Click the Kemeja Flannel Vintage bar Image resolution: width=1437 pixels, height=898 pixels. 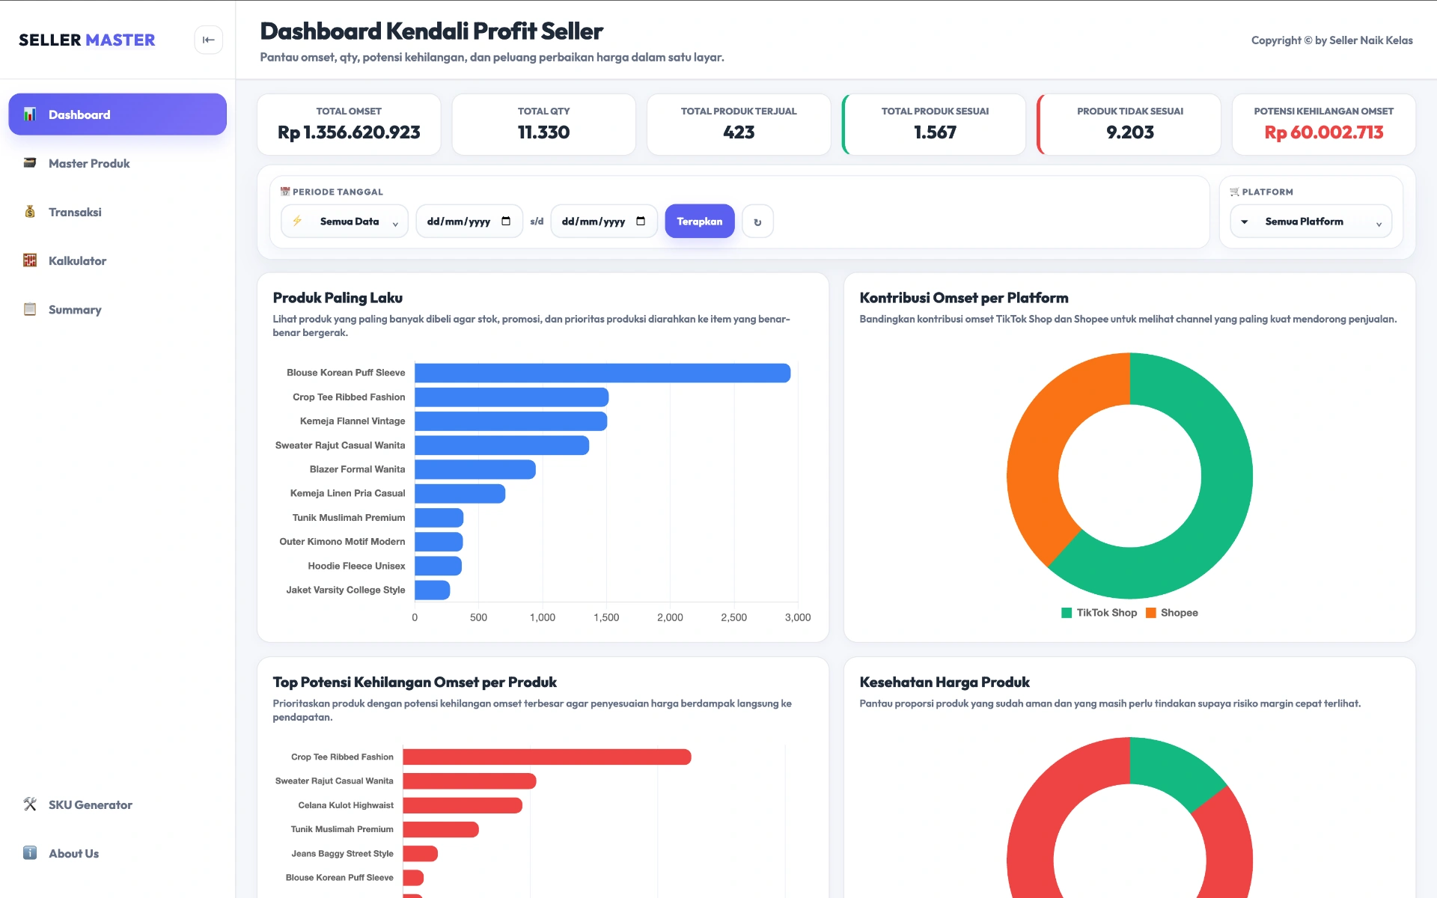[510, 421]
